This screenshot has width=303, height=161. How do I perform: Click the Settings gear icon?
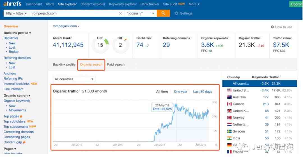(x=176, y=13)
